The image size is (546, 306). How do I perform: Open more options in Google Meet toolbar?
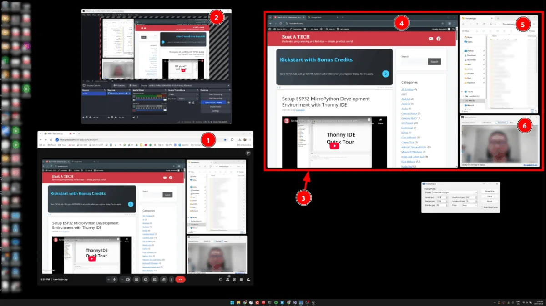[171, 279]
